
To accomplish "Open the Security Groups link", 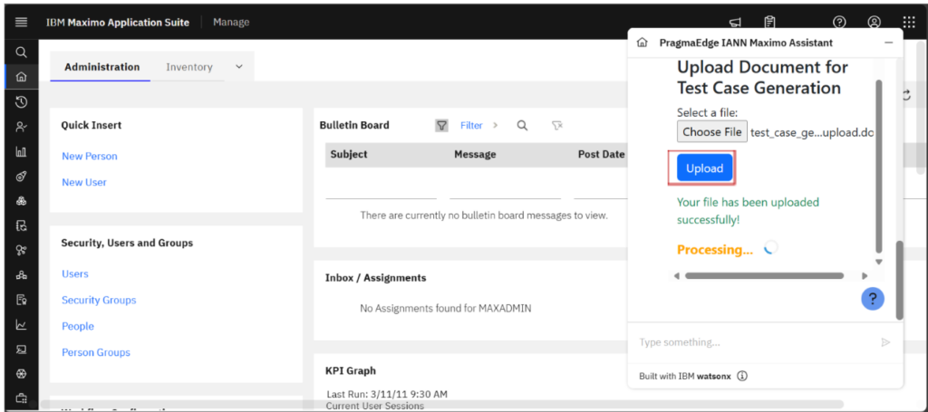I will 99,300.
